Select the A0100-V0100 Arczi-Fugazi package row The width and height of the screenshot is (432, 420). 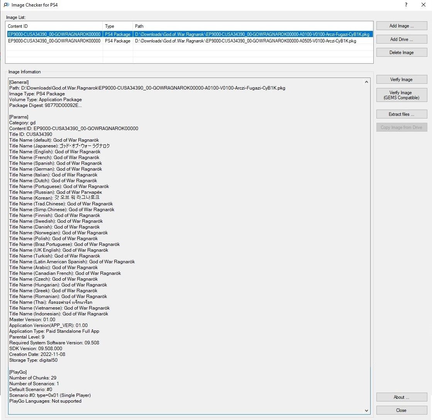click(x=190, y=34)
